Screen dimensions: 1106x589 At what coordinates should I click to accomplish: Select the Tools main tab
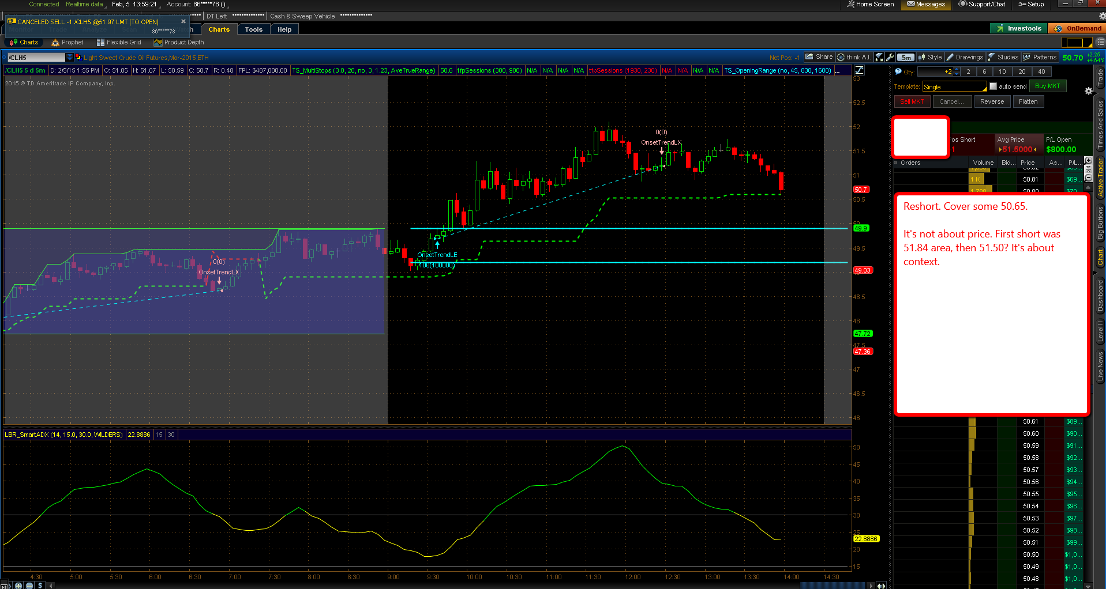click(x=254, y=29)
